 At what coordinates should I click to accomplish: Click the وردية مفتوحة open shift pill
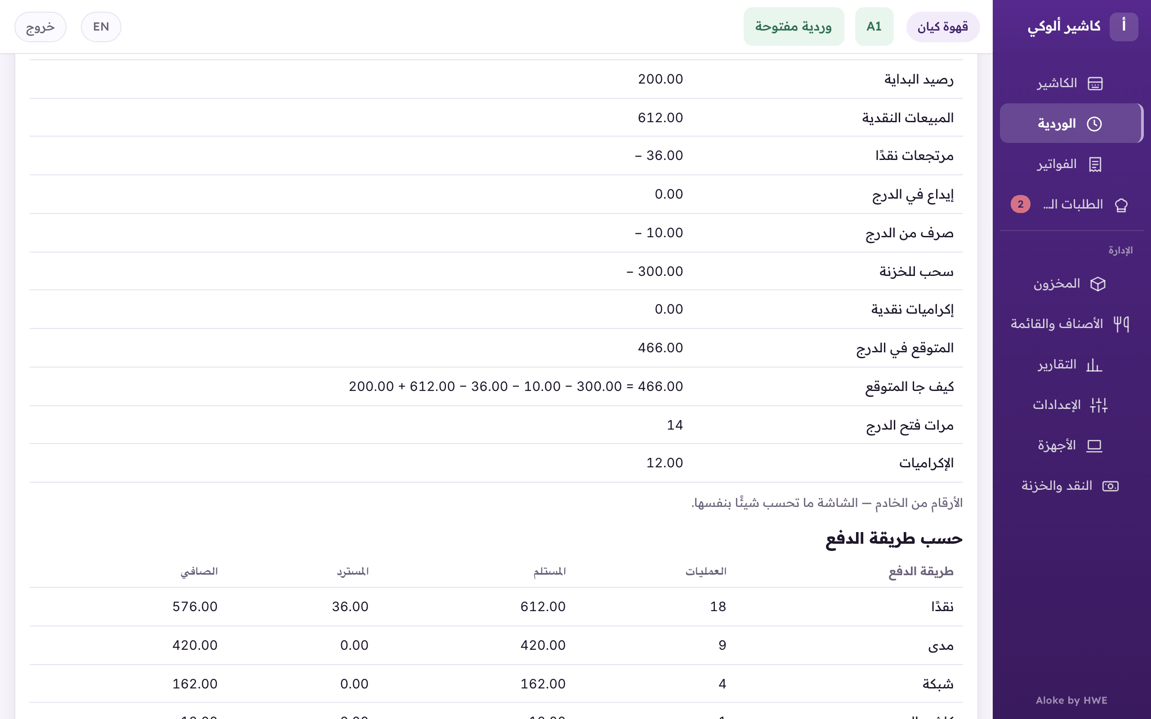click(793, 27)
